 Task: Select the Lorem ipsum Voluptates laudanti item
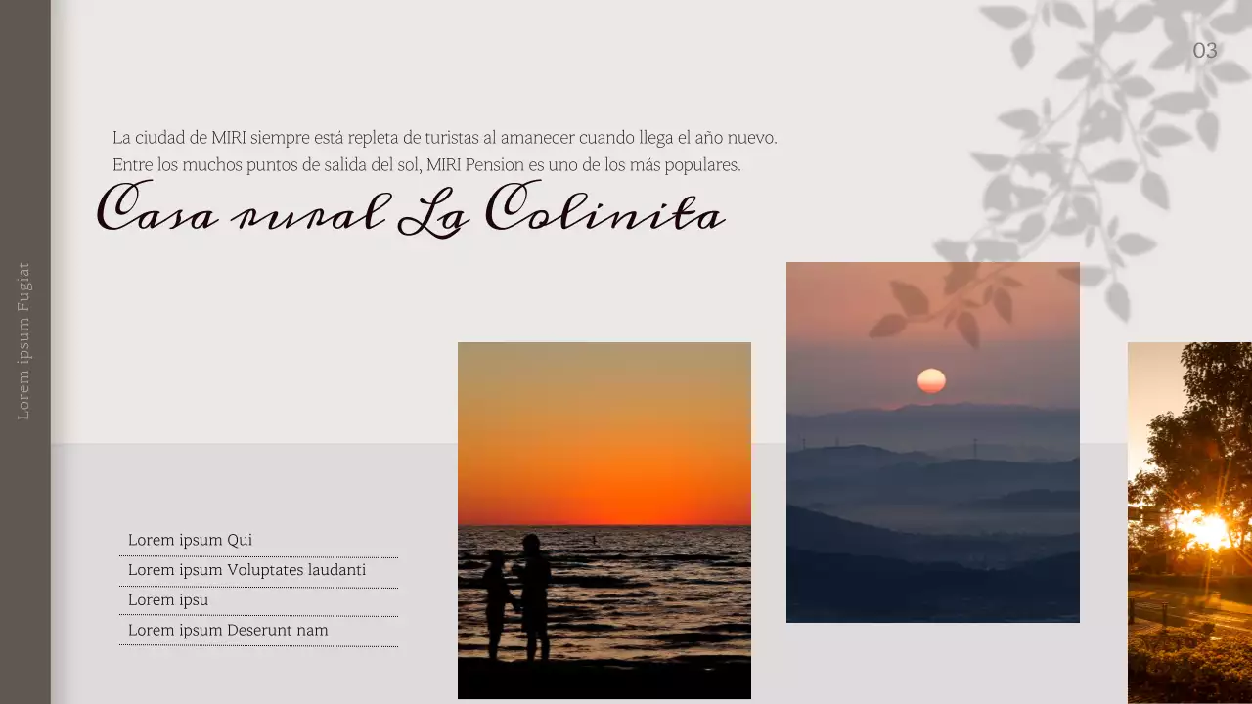(246, 570)
